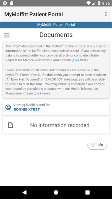
Task: Open Health Information Management click here link
Action: point(42,93)
